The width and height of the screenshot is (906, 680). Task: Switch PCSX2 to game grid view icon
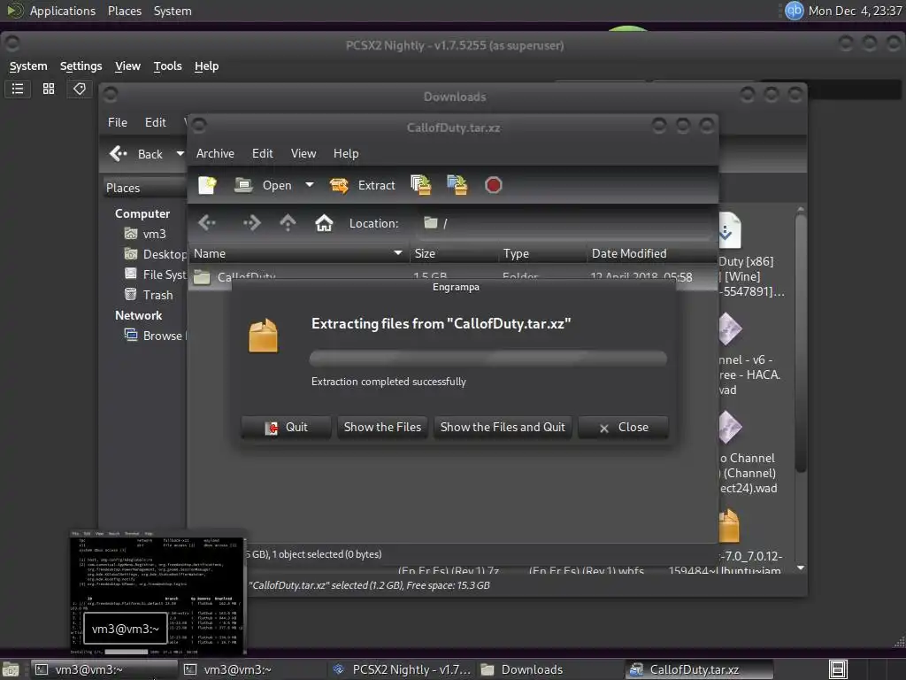(x=49, y=89)
